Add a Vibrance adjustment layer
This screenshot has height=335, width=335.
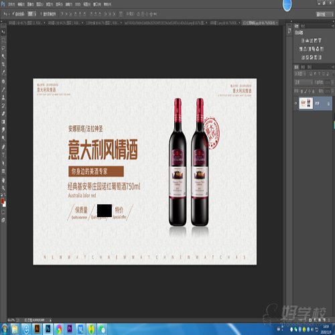[320, 40]
